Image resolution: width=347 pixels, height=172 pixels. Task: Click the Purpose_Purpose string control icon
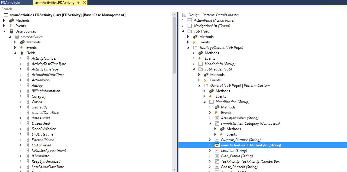pyautogui.click(x=217, y=140)
